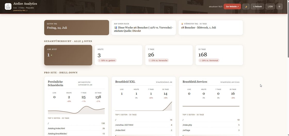The height and width of the screenshot is (136, 289).
Task: Click the 26 total in 7 Tage card
Action: point(151,55)
